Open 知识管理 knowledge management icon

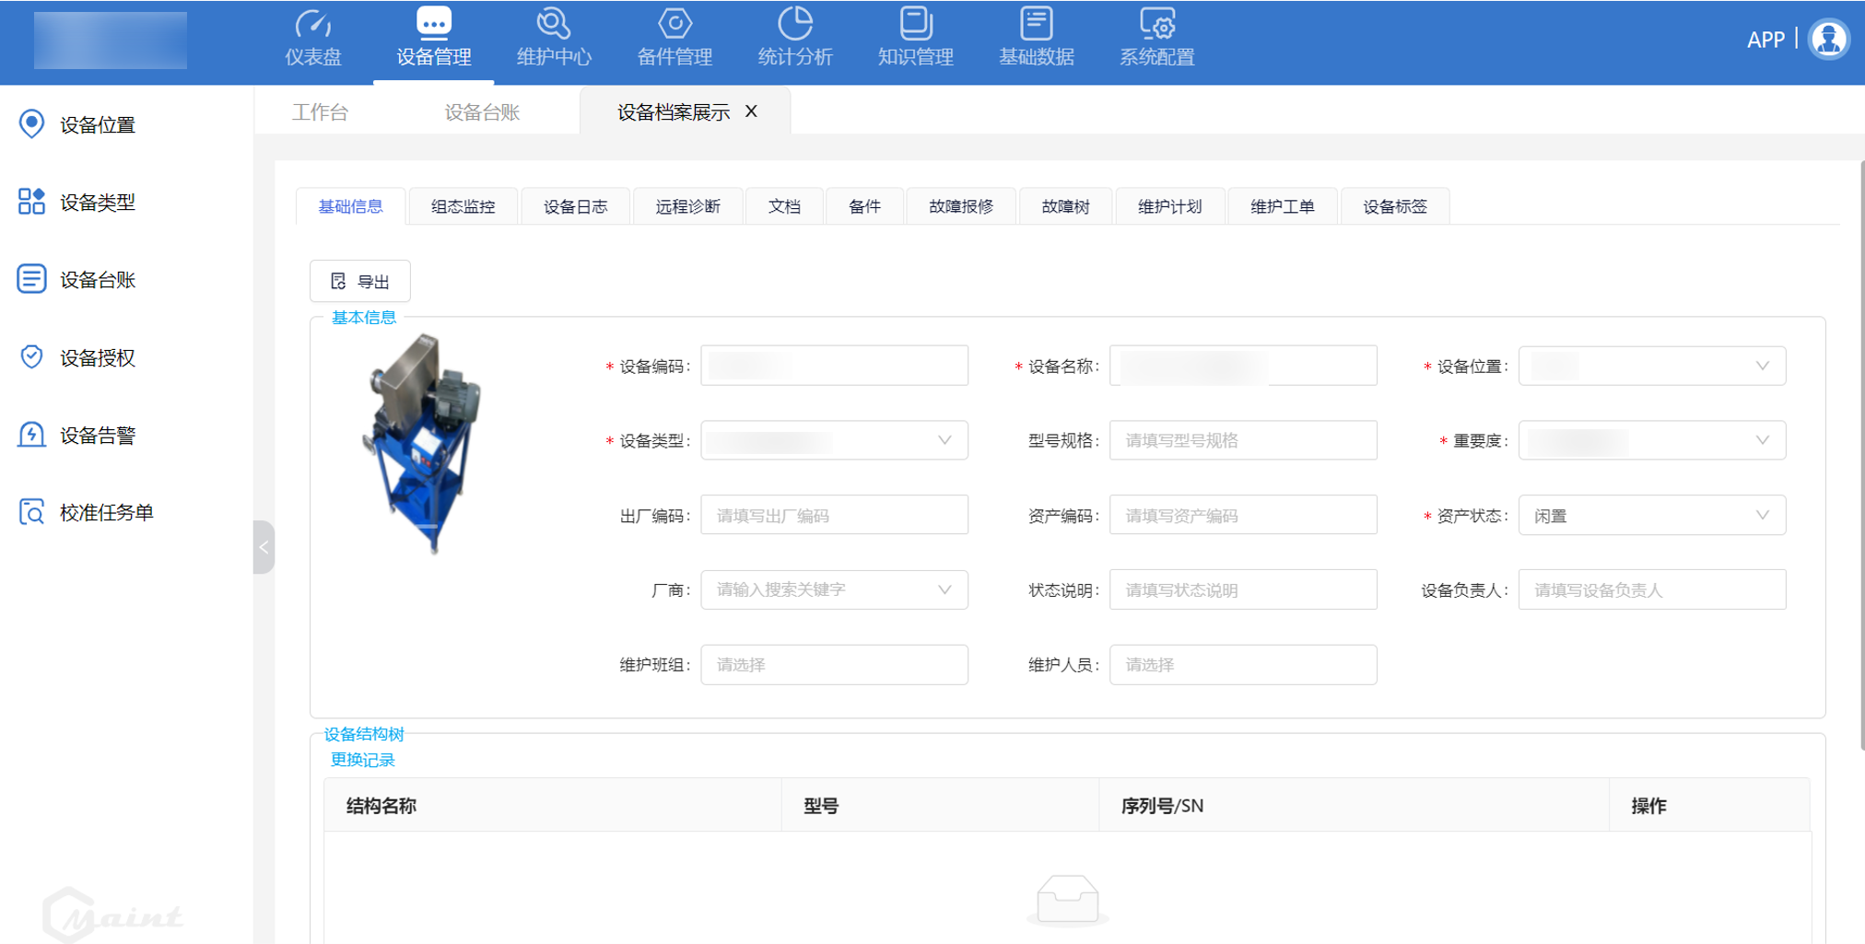[x=915, y=24]
